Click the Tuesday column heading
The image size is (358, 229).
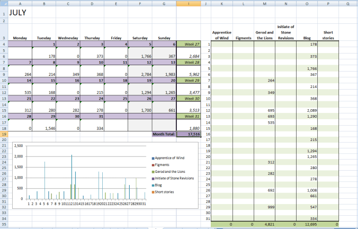click(x=44, y=38)
